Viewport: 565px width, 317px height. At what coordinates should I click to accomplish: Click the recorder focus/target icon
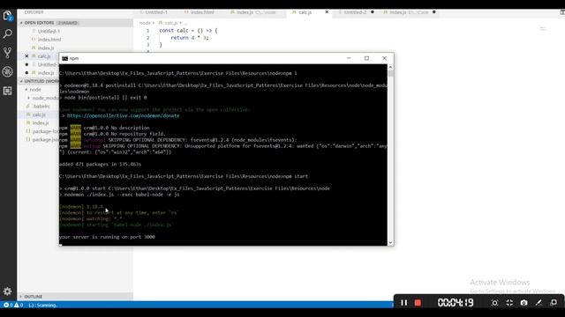(x=494, y=303)
